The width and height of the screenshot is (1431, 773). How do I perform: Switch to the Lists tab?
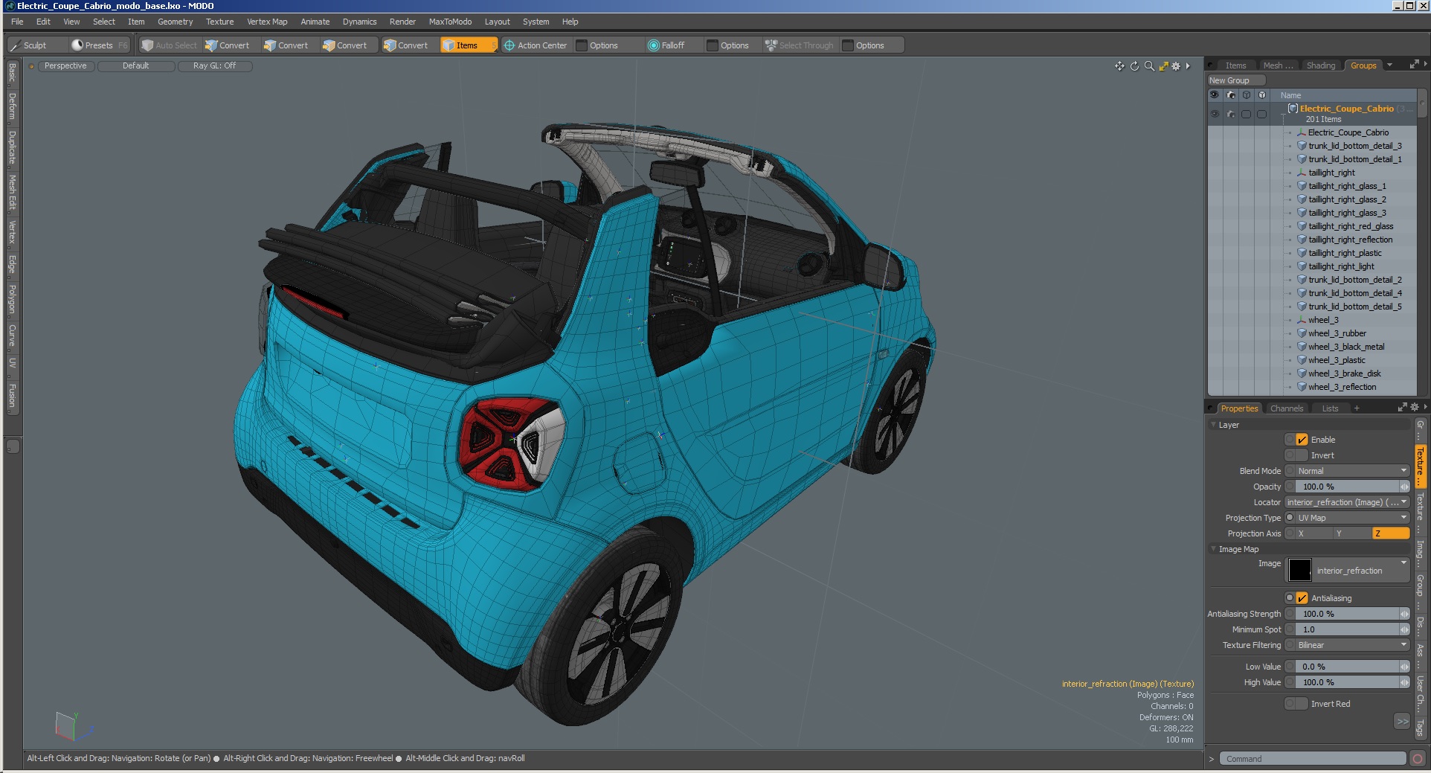click(1330, 408)
